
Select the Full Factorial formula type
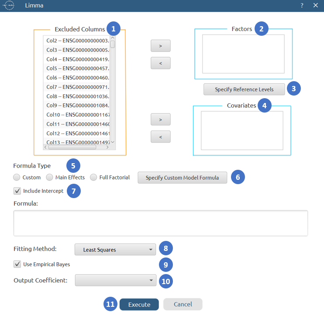tap(93, 177)
